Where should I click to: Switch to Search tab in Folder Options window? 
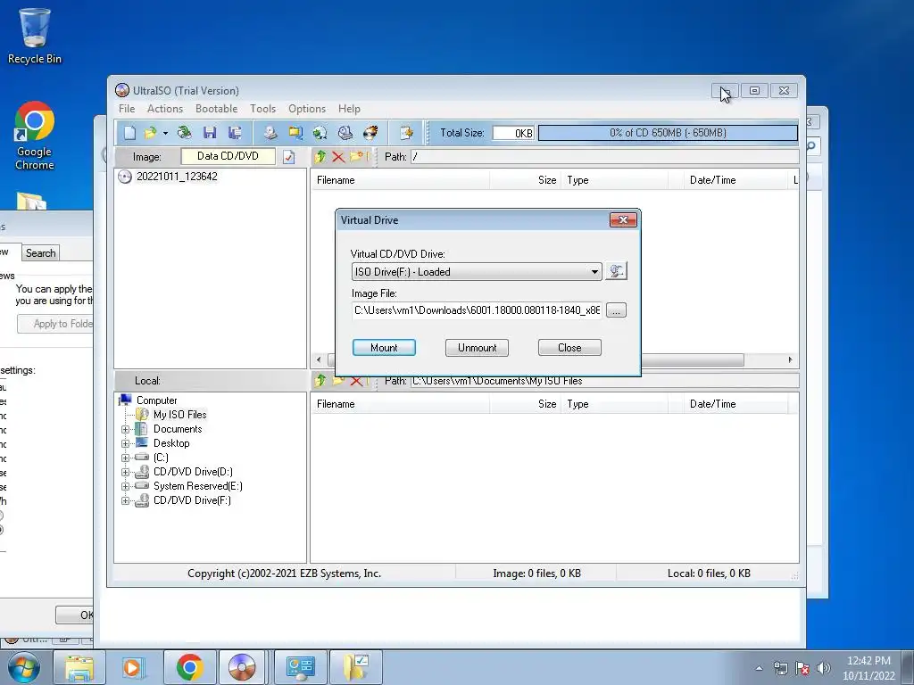(x=41, y=252)
